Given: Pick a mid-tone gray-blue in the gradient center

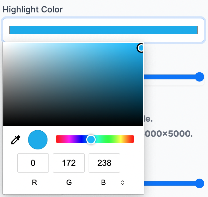Looking at the screenshot, I should click(73, 84).
